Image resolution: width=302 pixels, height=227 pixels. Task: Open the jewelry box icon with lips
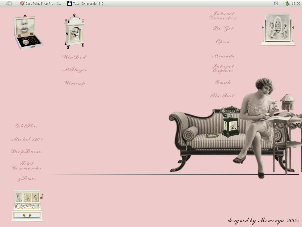tap(28, 32)
